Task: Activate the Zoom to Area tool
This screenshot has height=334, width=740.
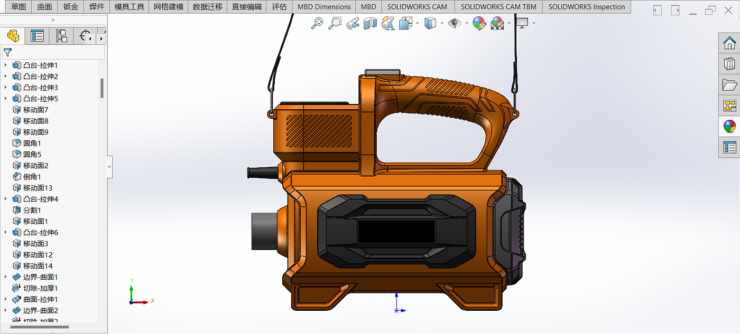Action: pos(335,23)
